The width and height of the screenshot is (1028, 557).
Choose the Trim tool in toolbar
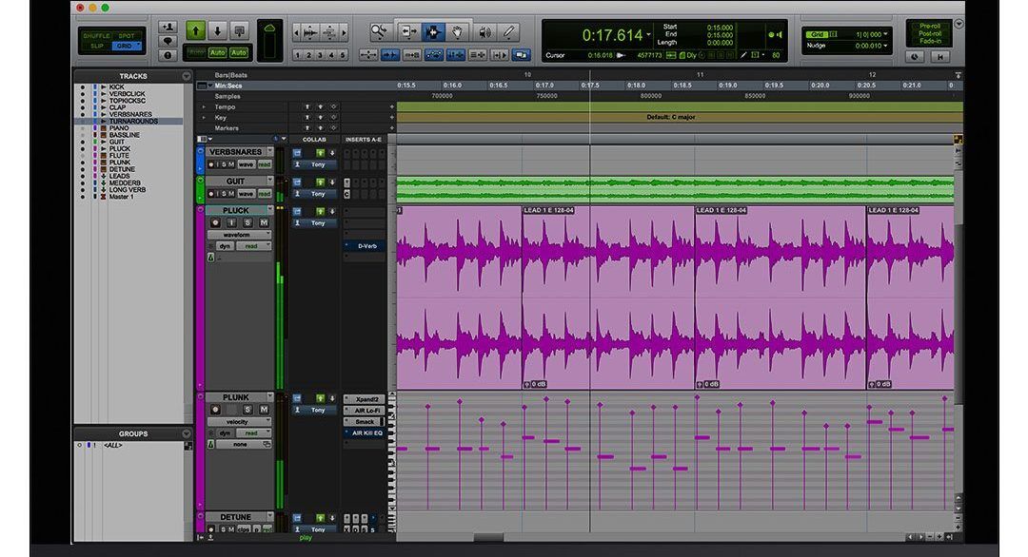pos(408,31)
